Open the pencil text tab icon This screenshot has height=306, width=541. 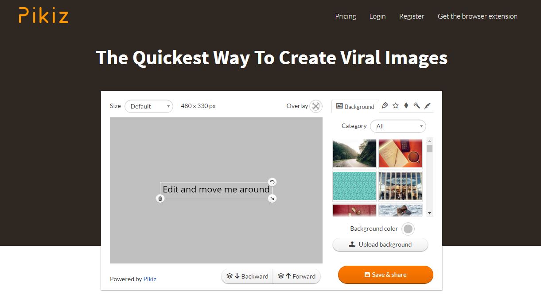click(385, 106)
